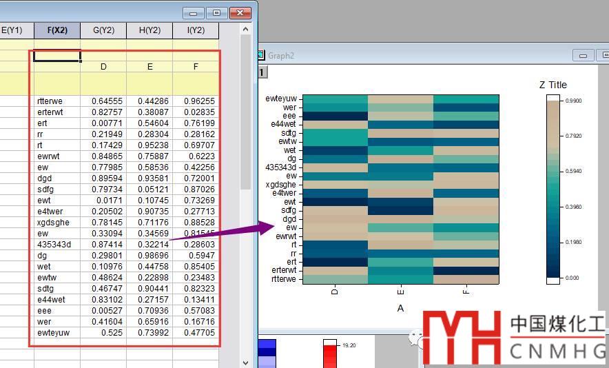
Task: Restore the worksheet window size
Action: coord(216,13)
